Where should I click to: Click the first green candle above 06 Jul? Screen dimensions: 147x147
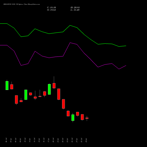7,86
